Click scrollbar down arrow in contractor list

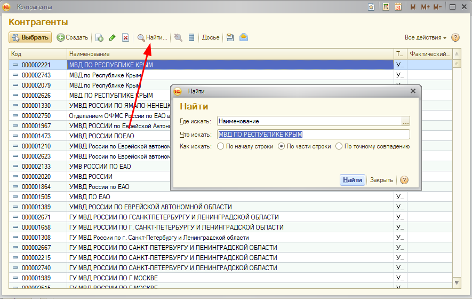[457, 282]
